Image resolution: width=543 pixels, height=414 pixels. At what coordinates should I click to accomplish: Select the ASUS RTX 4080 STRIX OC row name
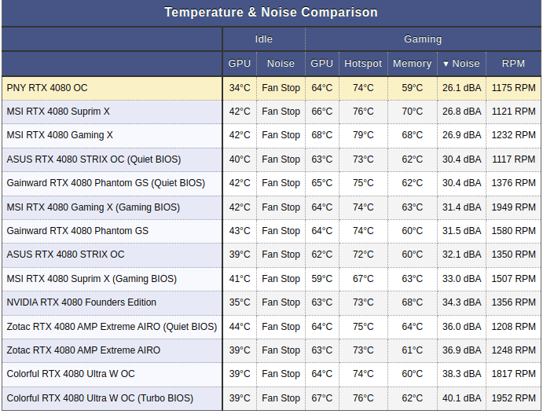click(65, 254)
